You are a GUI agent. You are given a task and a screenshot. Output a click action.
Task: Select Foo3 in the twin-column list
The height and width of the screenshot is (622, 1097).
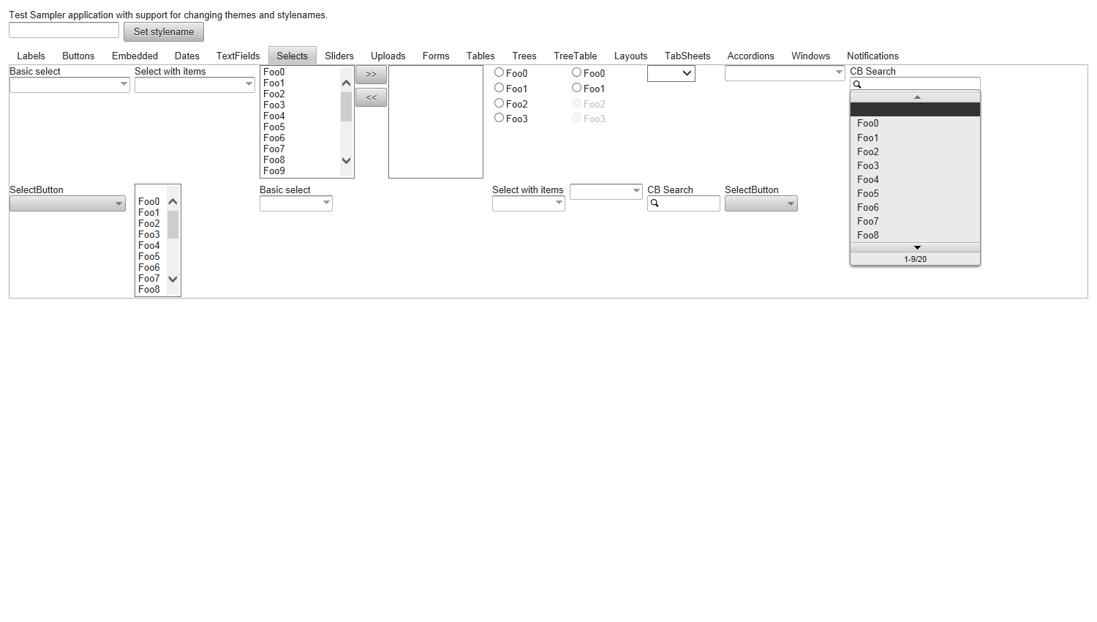click(274, 105)
